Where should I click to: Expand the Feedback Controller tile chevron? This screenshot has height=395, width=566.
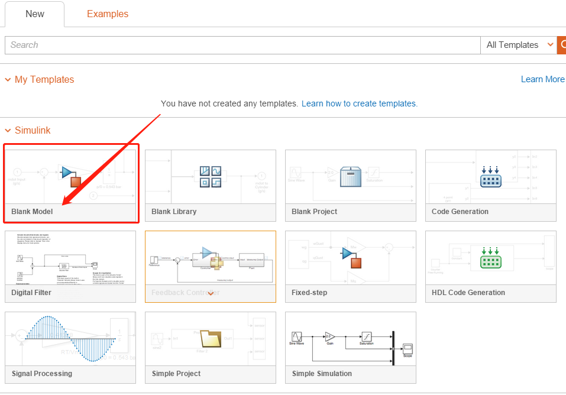point(211,293)
